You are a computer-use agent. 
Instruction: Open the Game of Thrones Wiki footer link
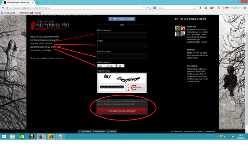[192, 131]
